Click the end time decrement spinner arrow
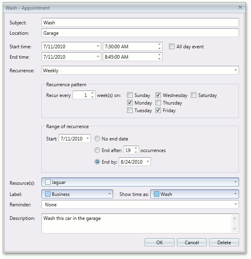The height and width of the screenshot is (259, 251). pyautogui.click(x=159, y=59)
